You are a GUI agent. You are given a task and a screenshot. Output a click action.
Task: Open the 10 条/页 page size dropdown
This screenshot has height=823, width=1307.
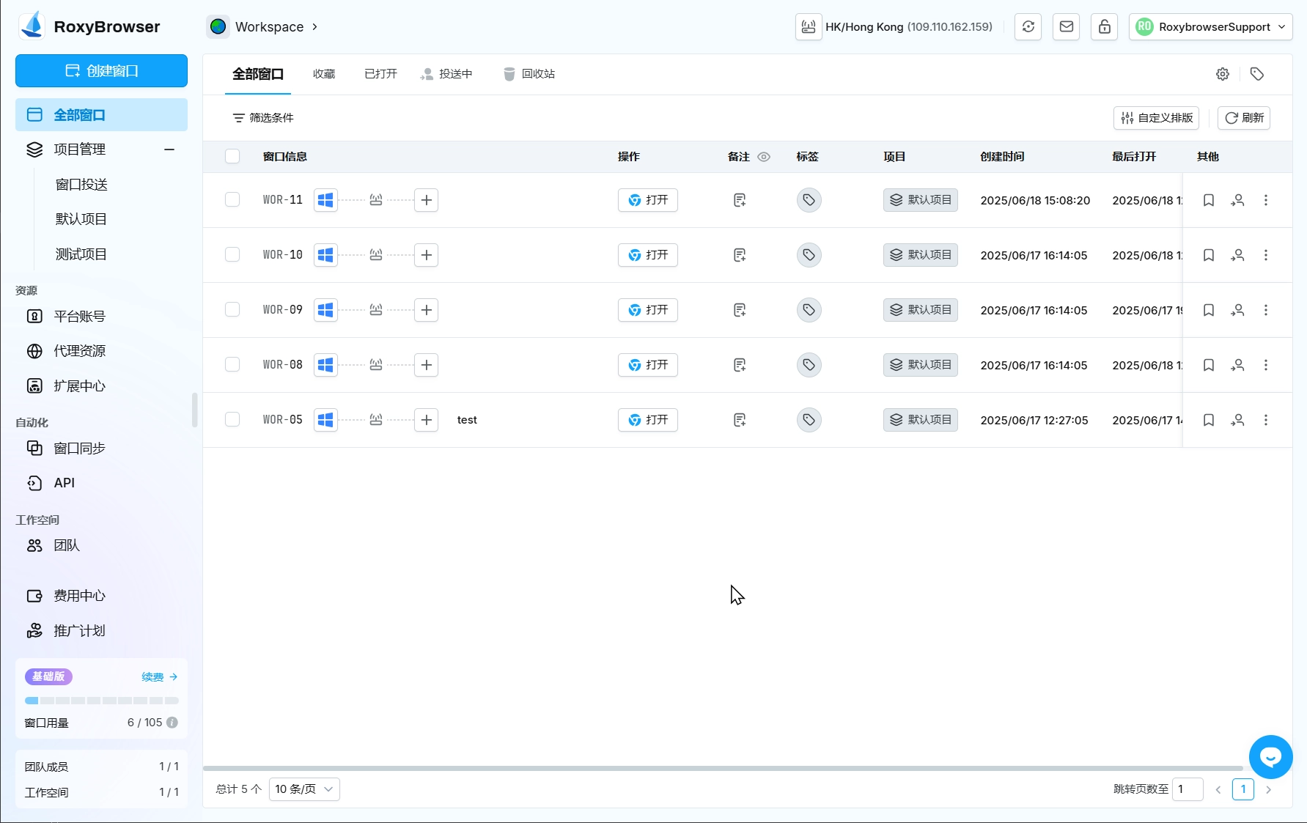[x=304, y=789]
